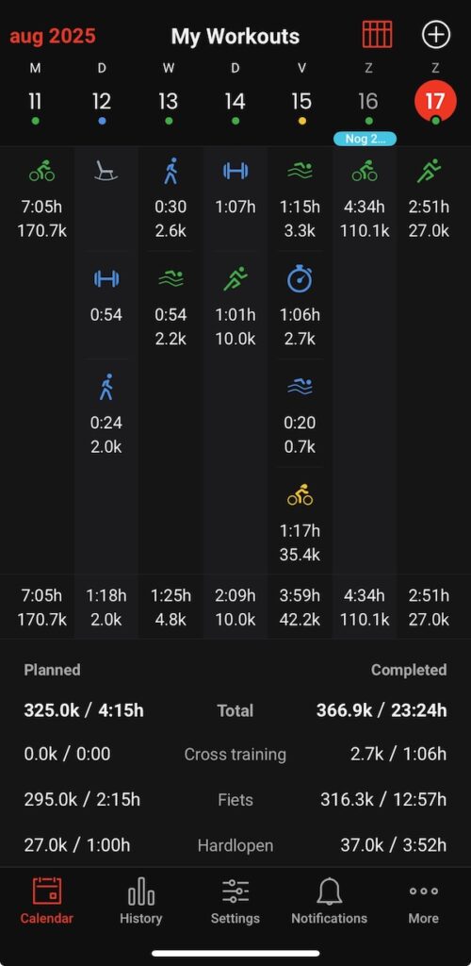Open Friday's 1:06h stopwatch cross training
The image size is (471, 966).
(x=300, y=307)
